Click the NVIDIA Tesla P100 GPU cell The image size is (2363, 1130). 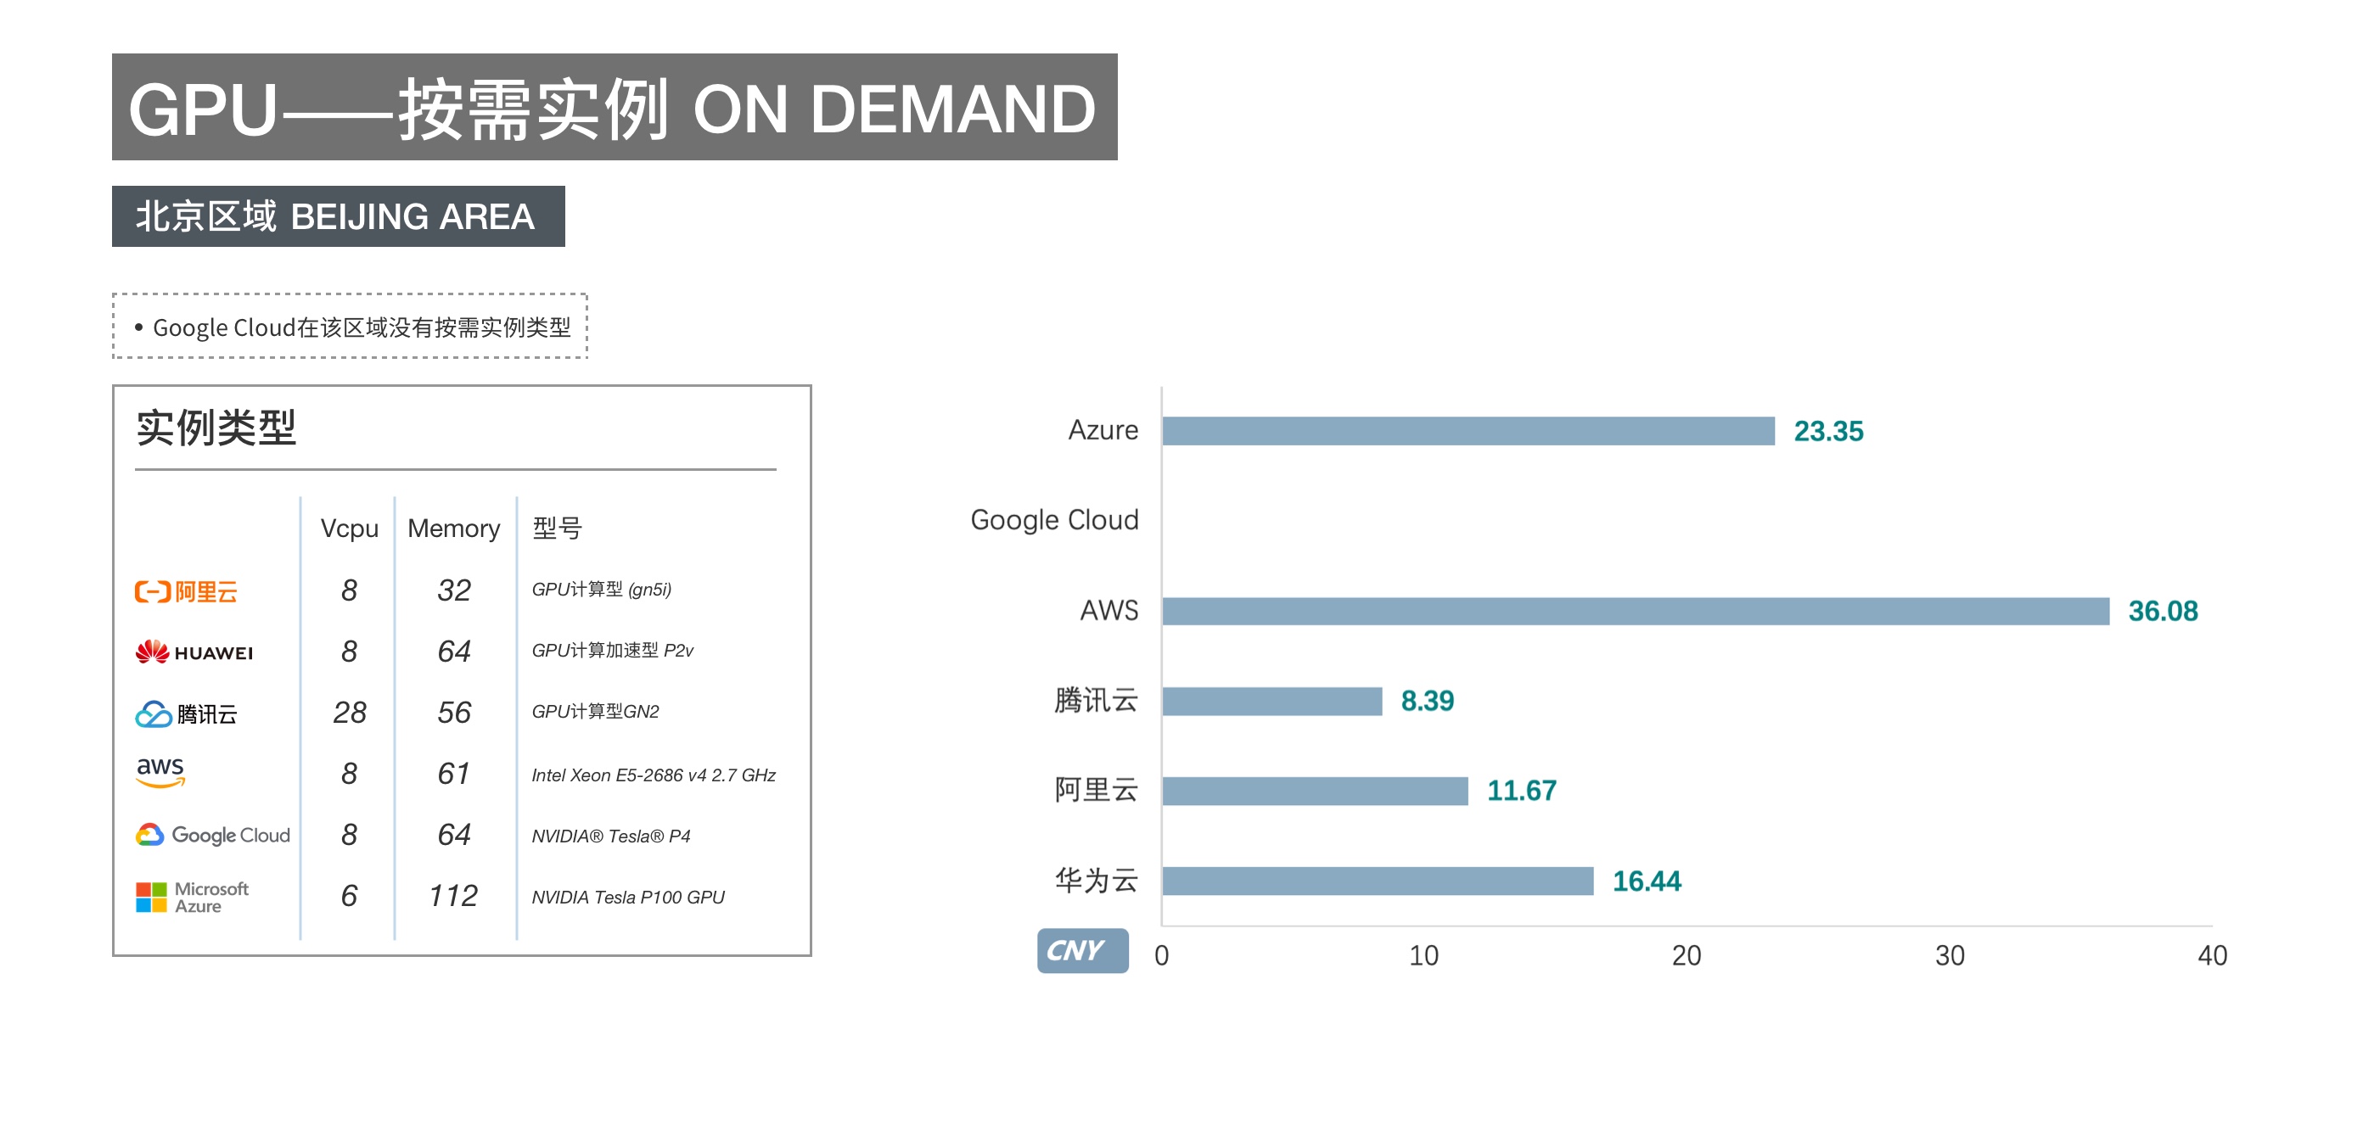[627, 897]
